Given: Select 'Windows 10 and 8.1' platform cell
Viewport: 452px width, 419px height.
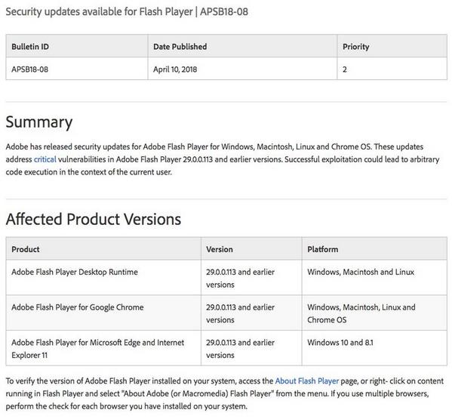Looking at the screenshot, I should pos(374,348).
